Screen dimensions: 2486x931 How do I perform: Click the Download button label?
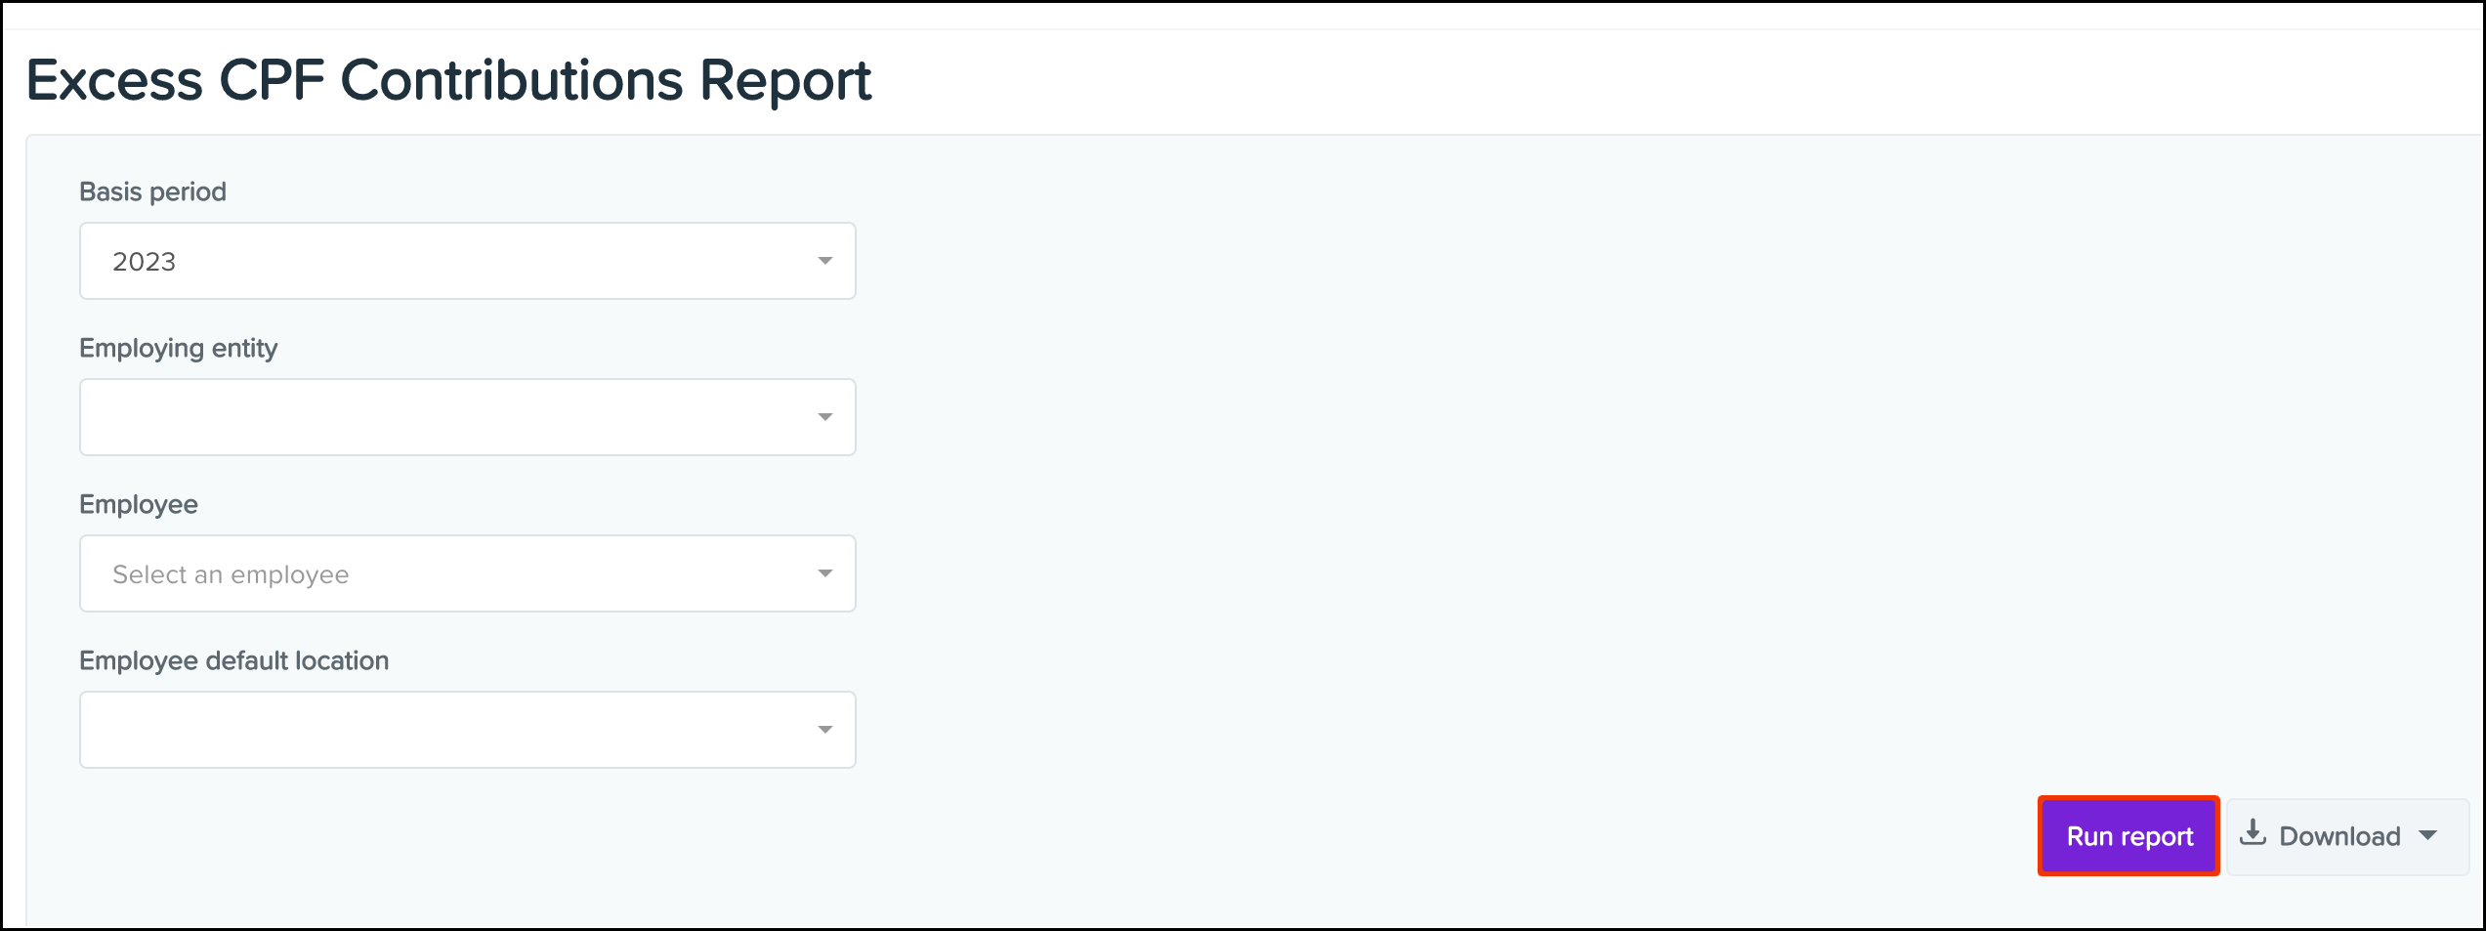(x=2339, y=837)
